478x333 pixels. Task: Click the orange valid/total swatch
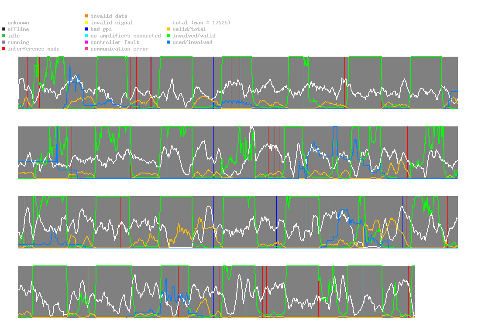(x=168, y=29)
